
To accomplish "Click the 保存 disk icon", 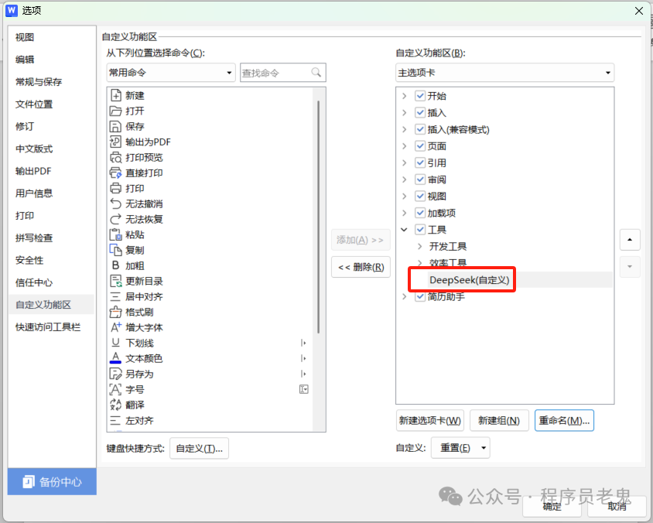I will coord(115,126).
